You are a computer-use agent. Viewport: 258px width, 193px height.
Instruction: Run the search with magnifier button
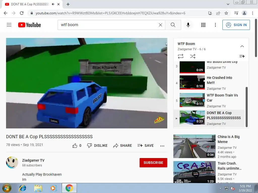173,25
